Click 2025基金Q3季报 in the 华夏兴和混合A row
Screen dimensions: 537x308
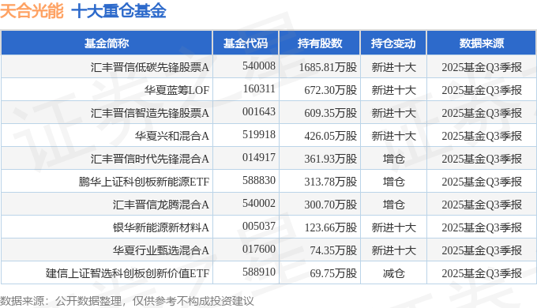tap(482, 136)
